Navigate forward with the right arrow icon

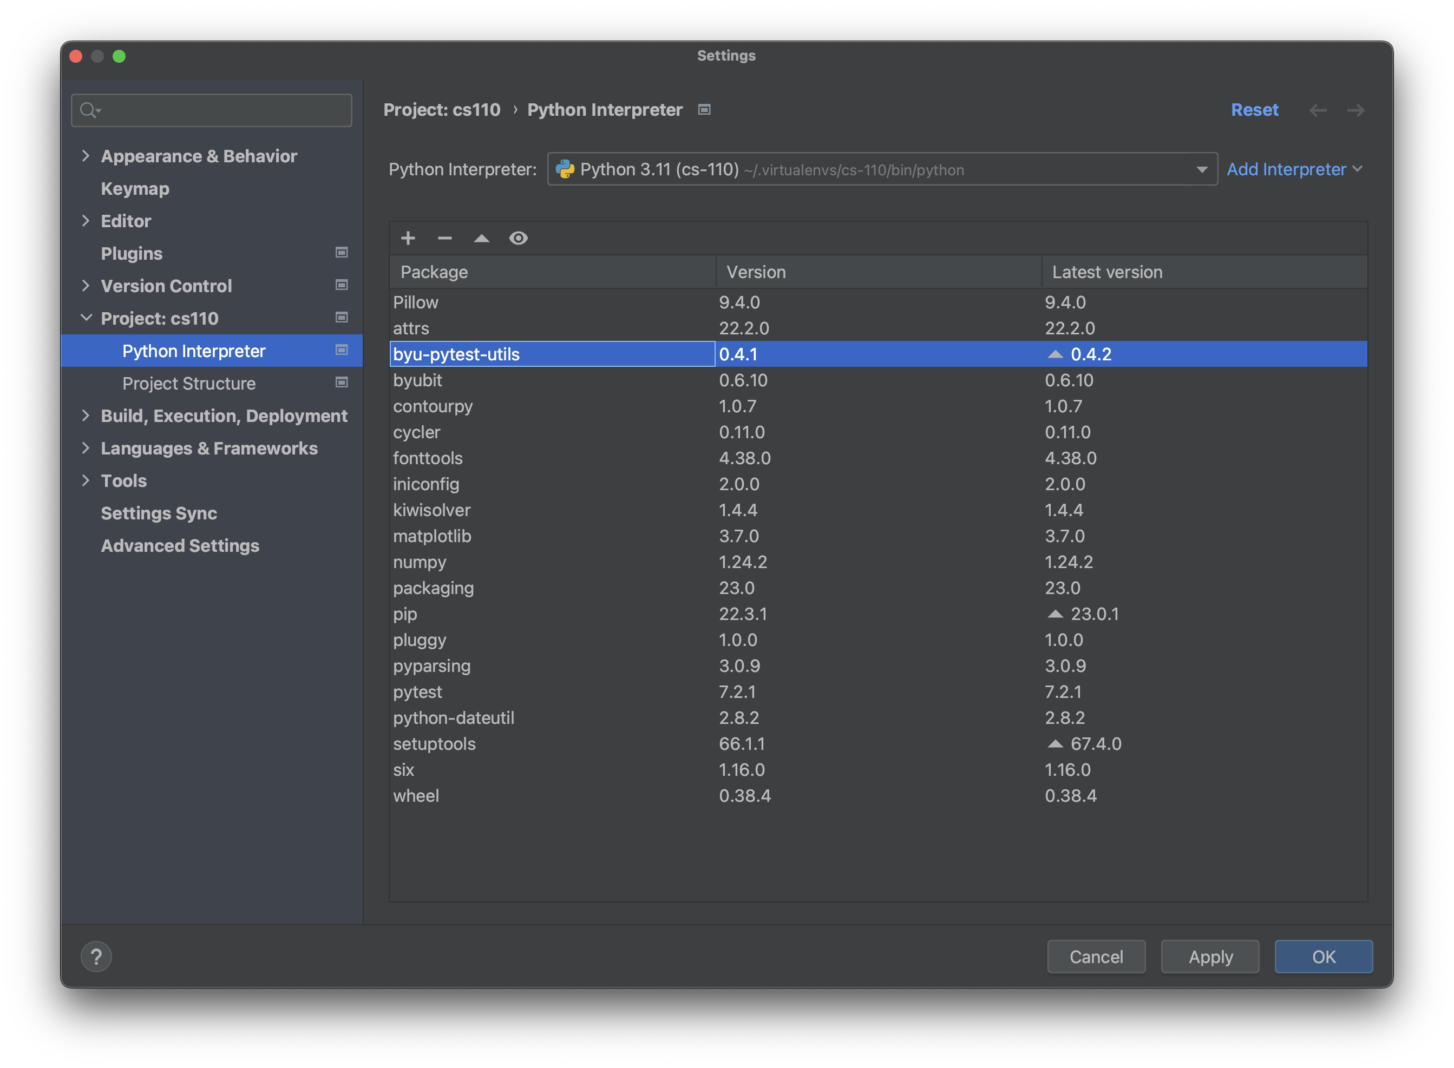[x=1355, y=110]
